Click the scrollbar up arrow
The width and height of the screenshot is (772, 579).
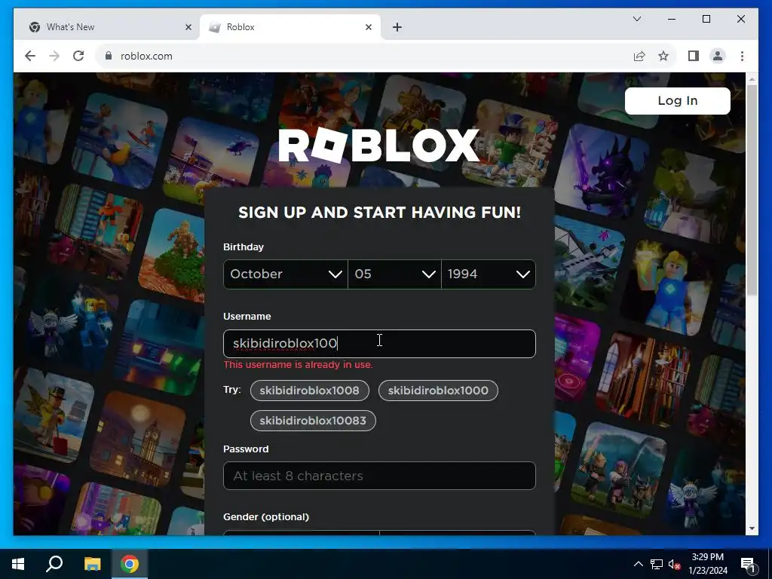752,78
